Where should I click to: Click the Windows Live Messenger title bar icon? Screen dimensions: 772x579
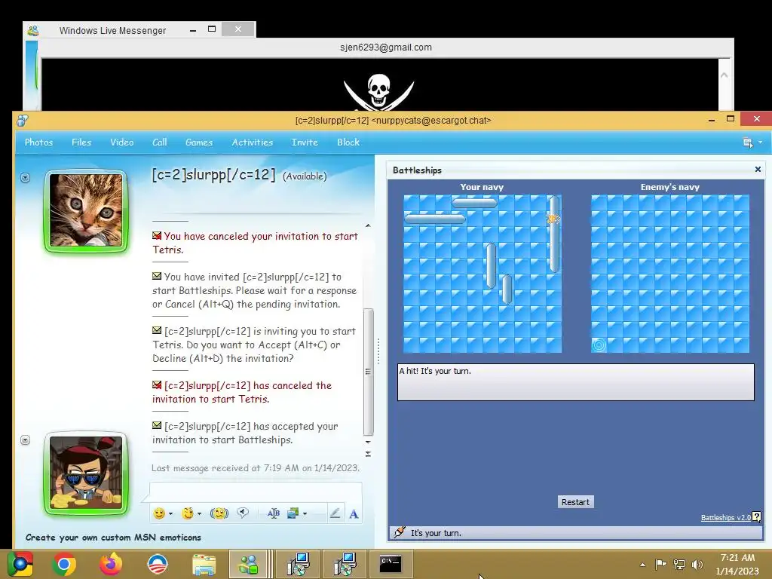point(33,30)
